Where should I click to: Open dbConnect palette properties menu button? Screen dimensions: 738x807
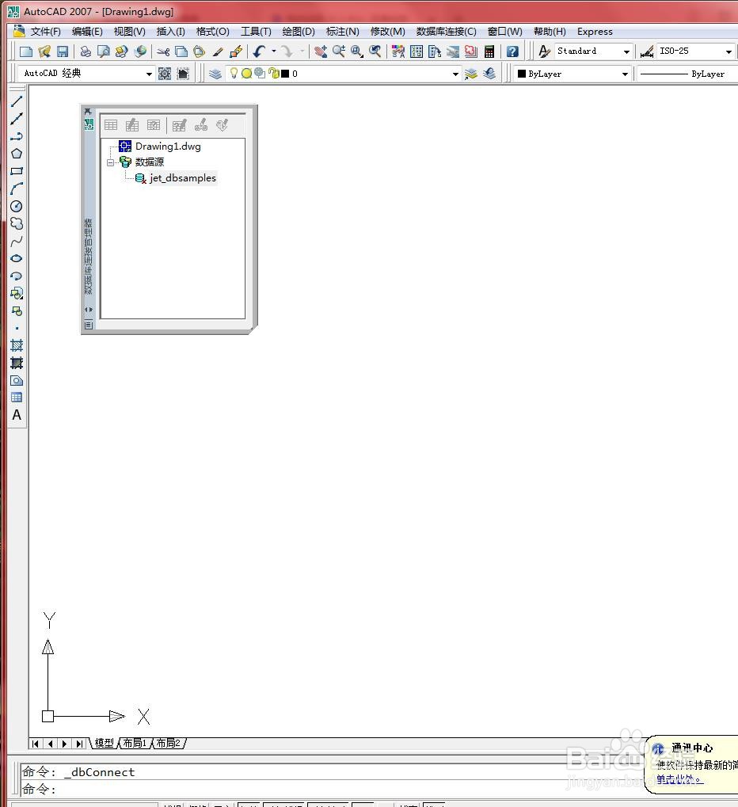89,324
